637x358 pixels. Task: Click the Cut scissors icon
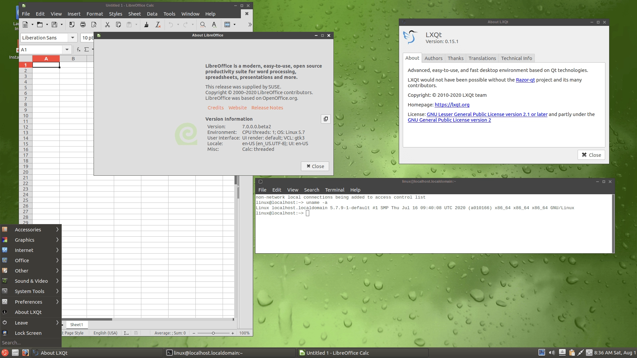(107, 25)
